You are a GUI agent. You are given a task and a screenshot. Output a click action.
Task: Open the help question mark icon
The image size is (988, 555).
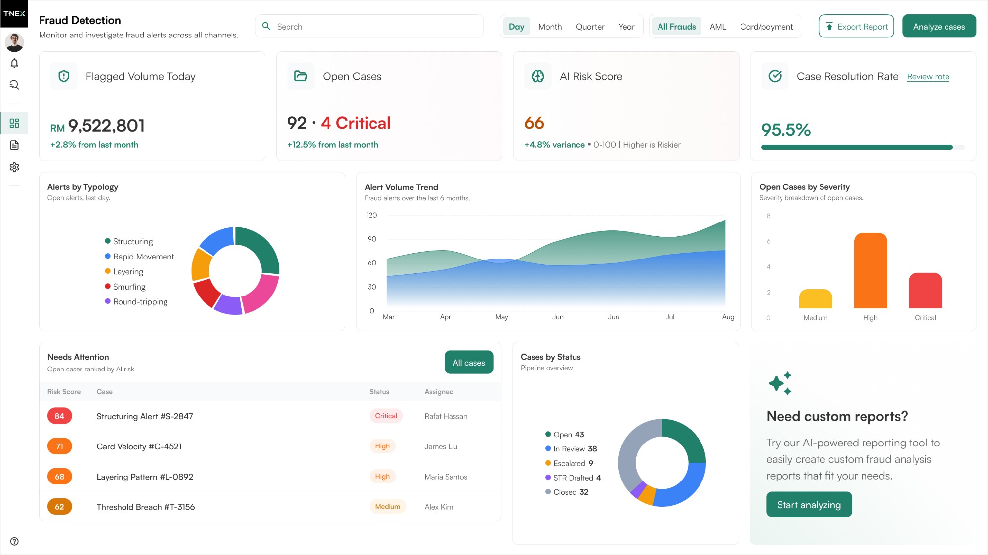(x=14, y=541)
